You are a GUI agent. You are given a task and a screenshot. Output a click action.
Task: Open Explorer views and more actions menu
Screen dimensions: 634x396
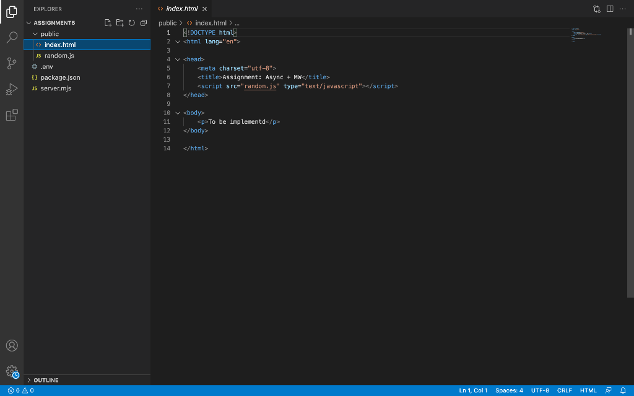[139, 9]
